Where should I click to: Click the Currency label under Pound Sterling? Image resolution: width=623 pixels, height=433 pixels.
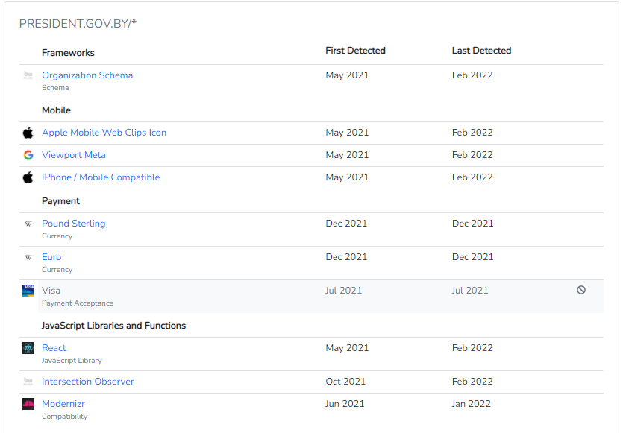[x=57, y=236]
